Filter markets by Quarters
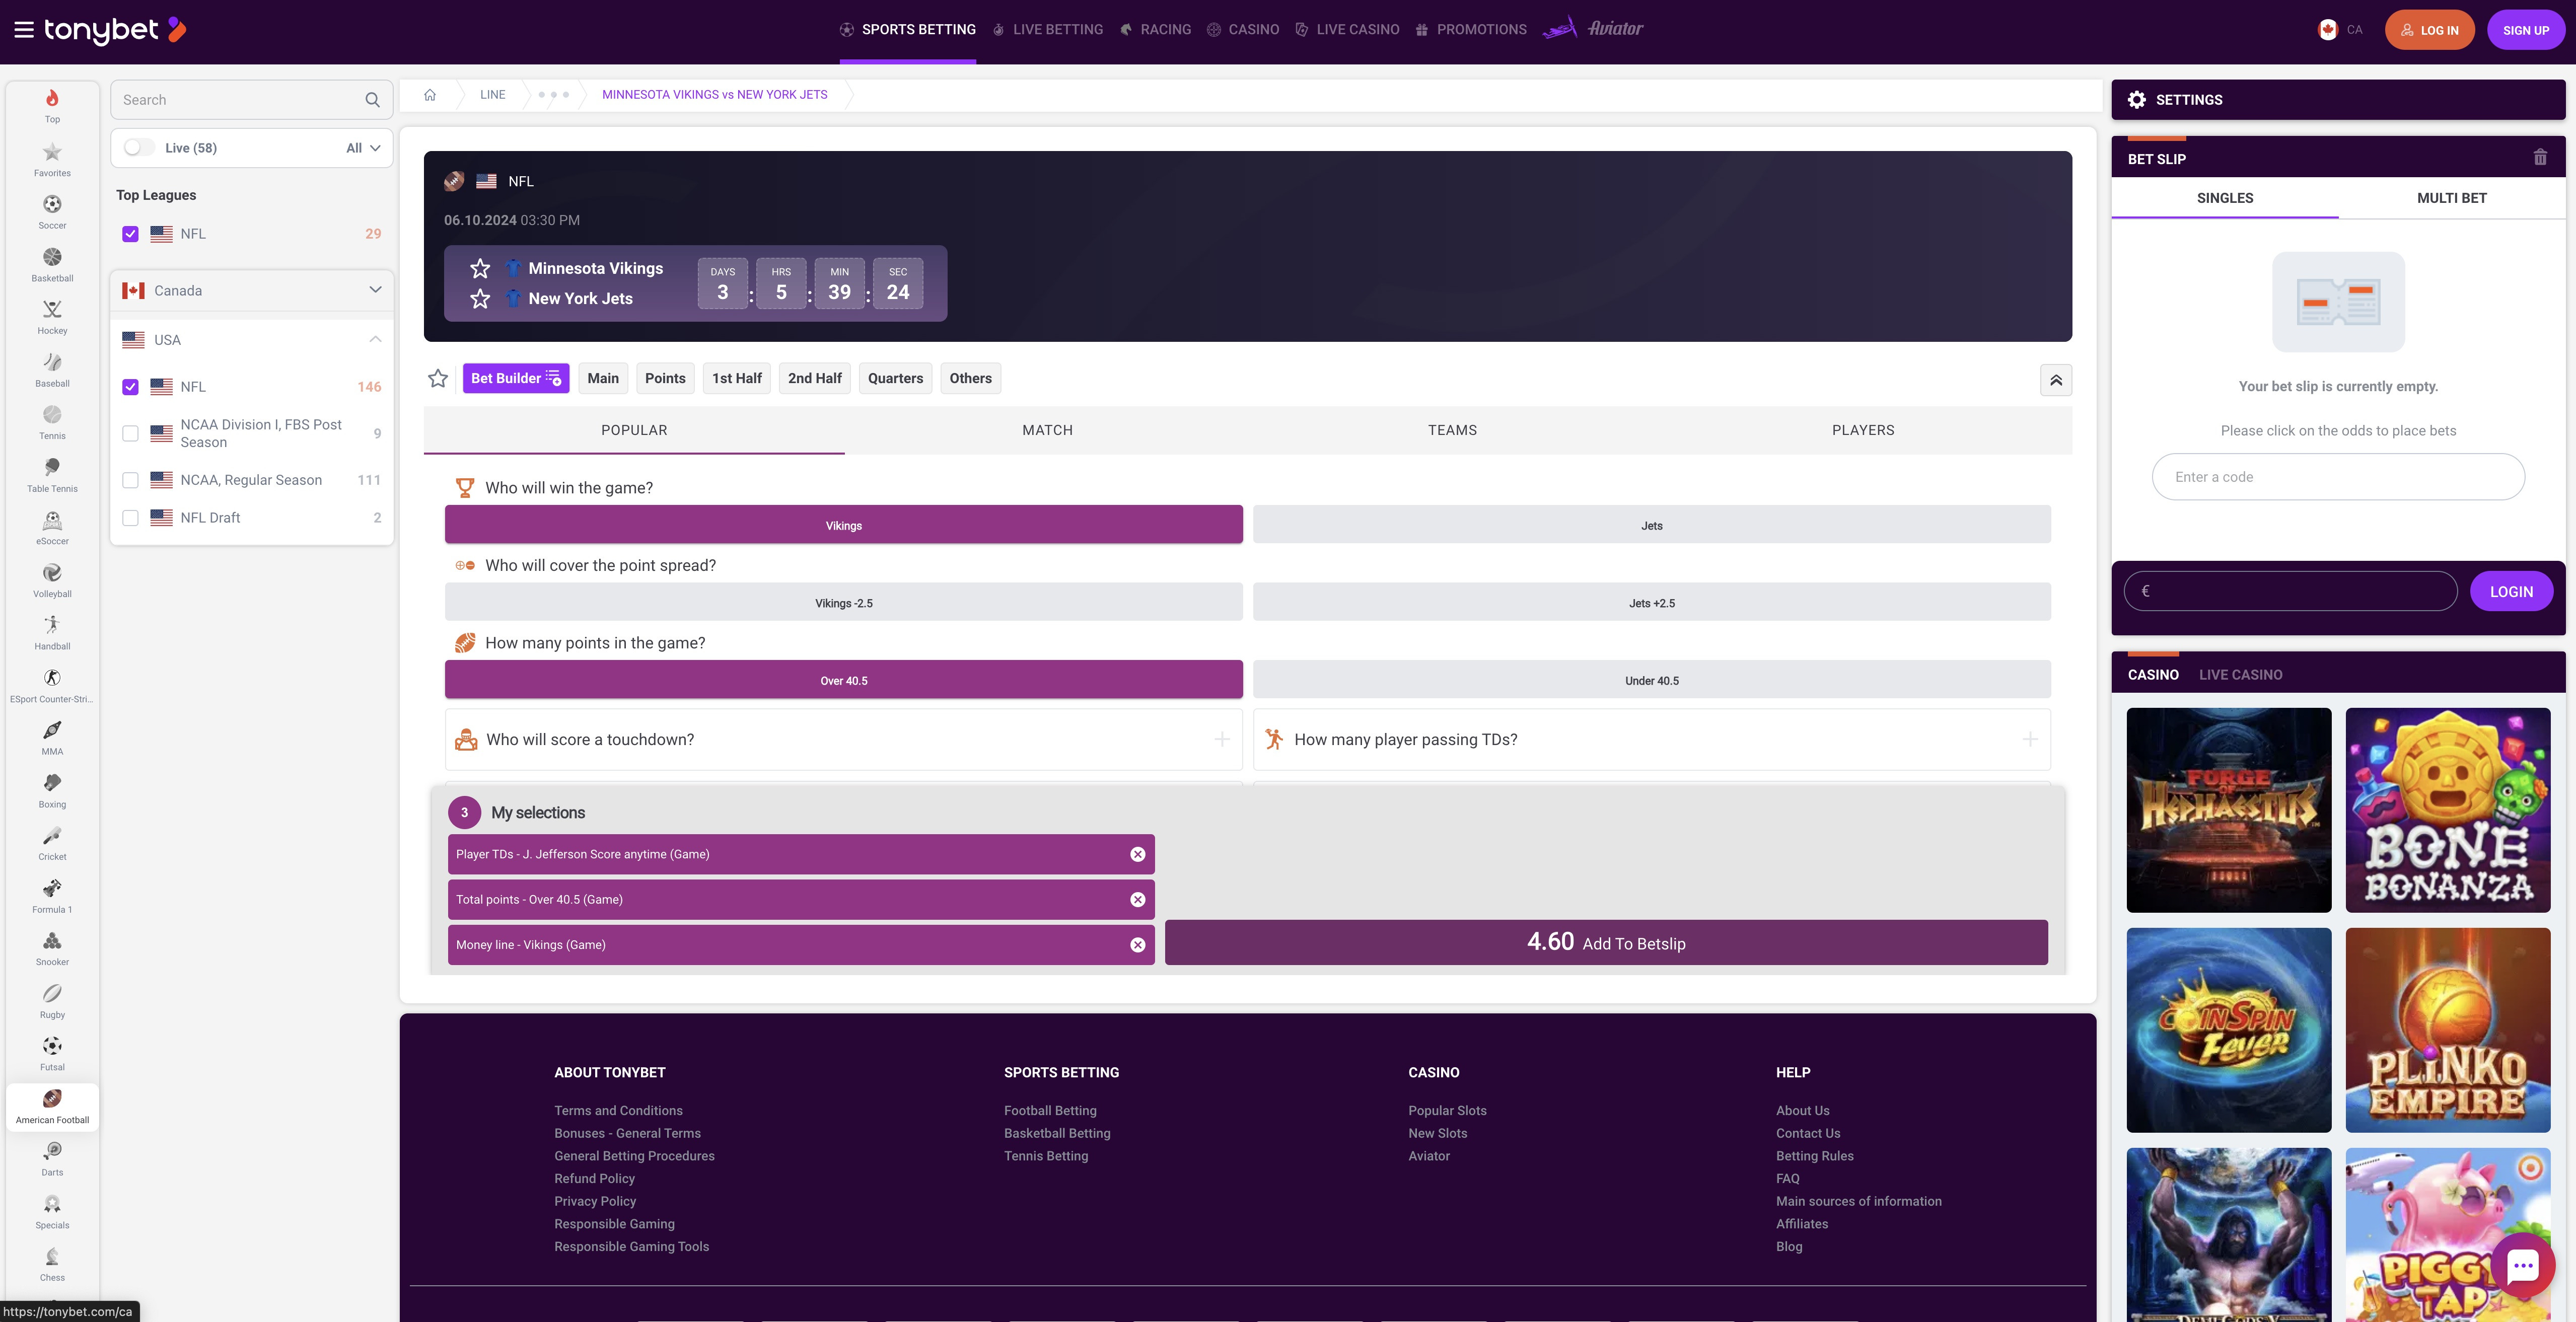Image resolution: width=2576 pixels, height=1322 pixels. [895, 378]
